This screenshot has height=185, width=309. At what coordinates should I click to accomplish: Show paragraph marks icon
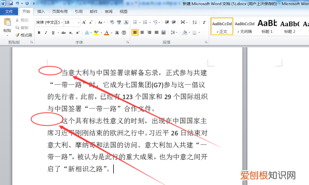click(x=204, y=22)
